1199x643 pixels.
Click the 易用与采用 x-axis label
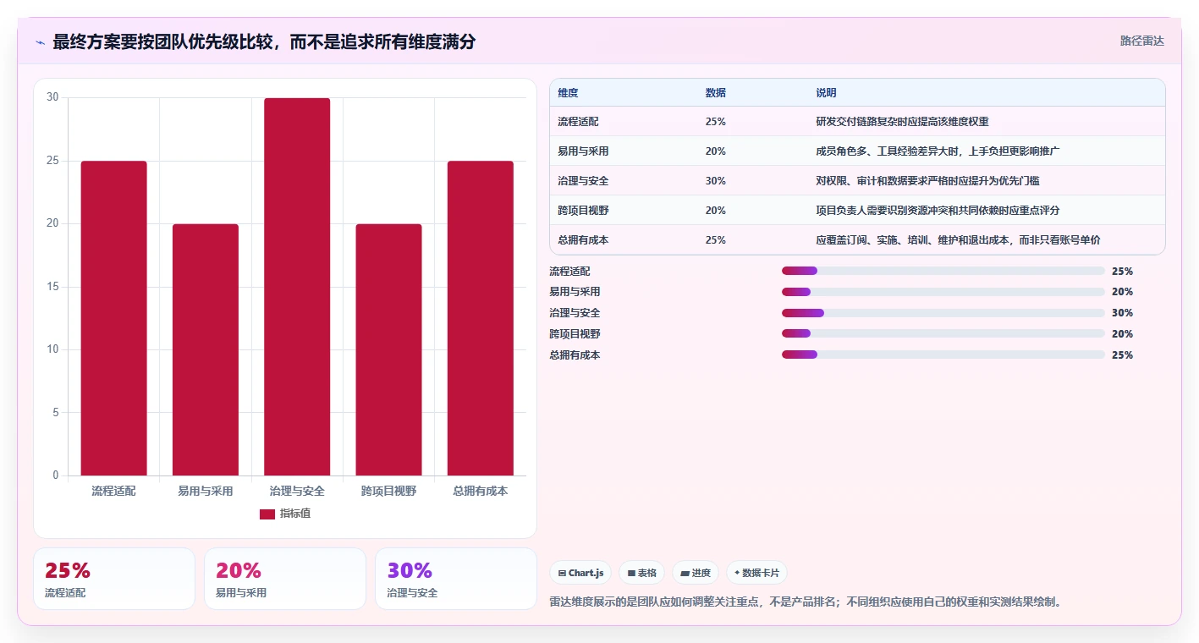(x=206, y=491)
